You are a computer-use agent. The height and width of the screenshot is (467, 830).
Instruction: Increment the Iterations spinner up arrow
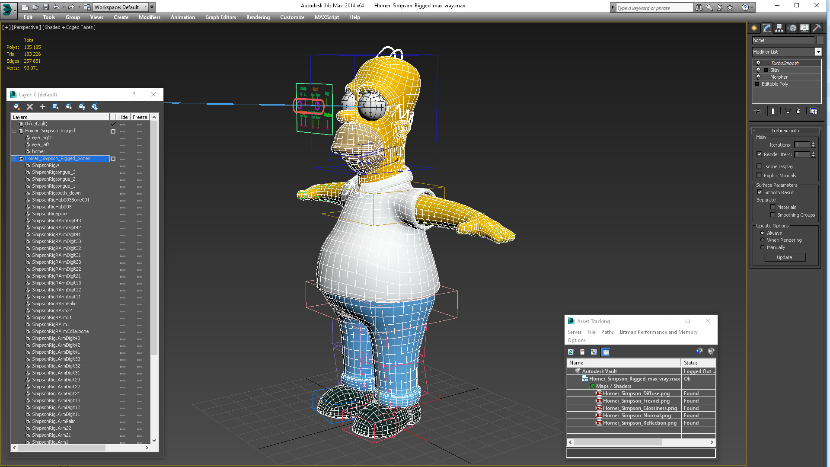click(x=814, y=143)
